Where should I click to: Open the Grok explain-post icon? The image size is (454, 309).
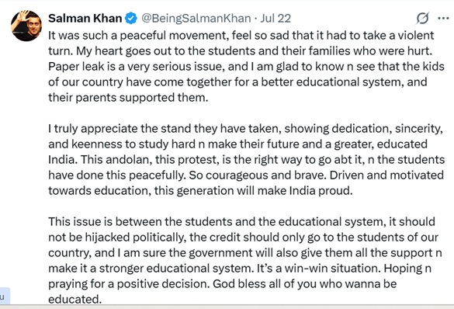click(x=423, y=18)
